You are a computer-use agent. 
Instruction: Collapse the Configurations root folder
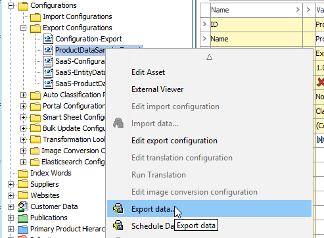(x=11, y=5)
